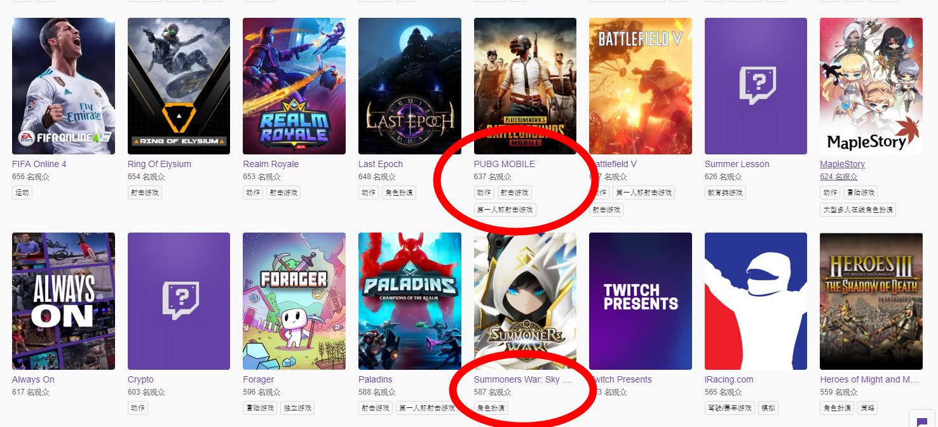Select the Realm Royale game cover

point(294,86)
